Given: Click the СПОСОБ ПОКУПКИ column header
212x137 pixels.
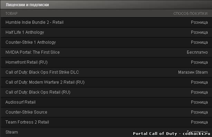Looking at the screenshot, I should [190, 13].
